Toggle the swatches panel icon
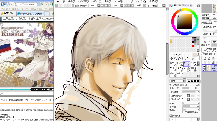The width and height of the screenshot is (217, 121). point(187,5)
